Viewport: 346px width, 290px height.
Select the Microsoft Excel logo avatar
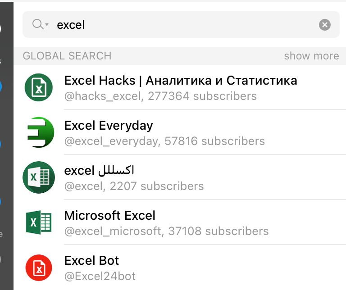tap(39, 222)
